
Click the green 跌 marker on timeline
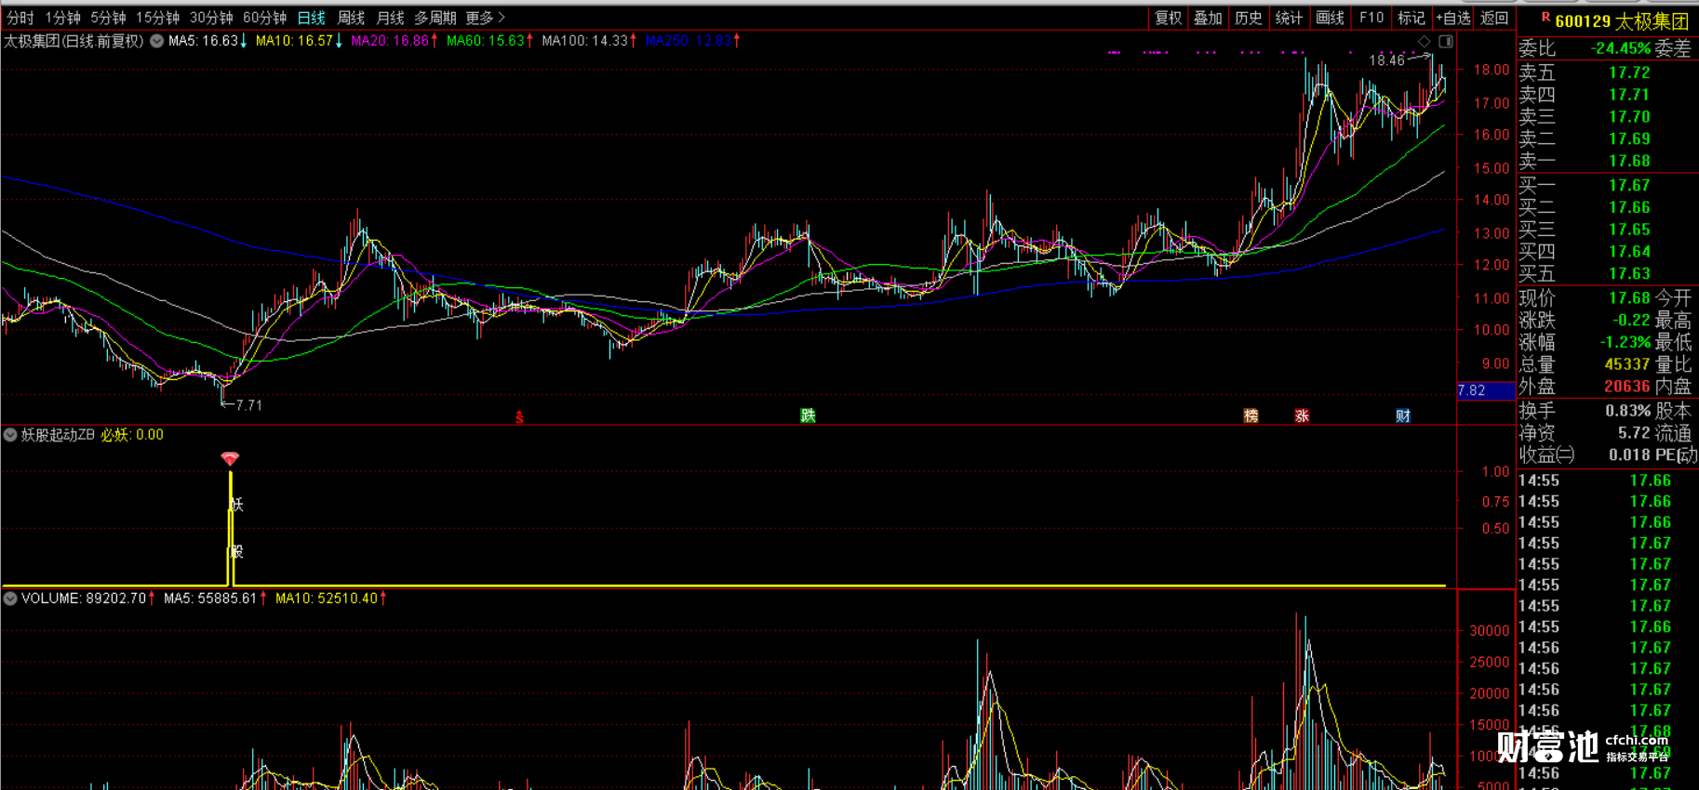tap(808, 415)
